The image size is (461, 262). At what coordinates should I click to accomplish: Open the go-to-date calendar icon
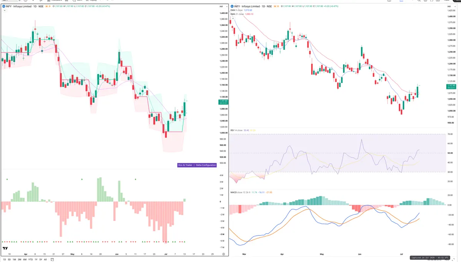(x=52, y=259)
